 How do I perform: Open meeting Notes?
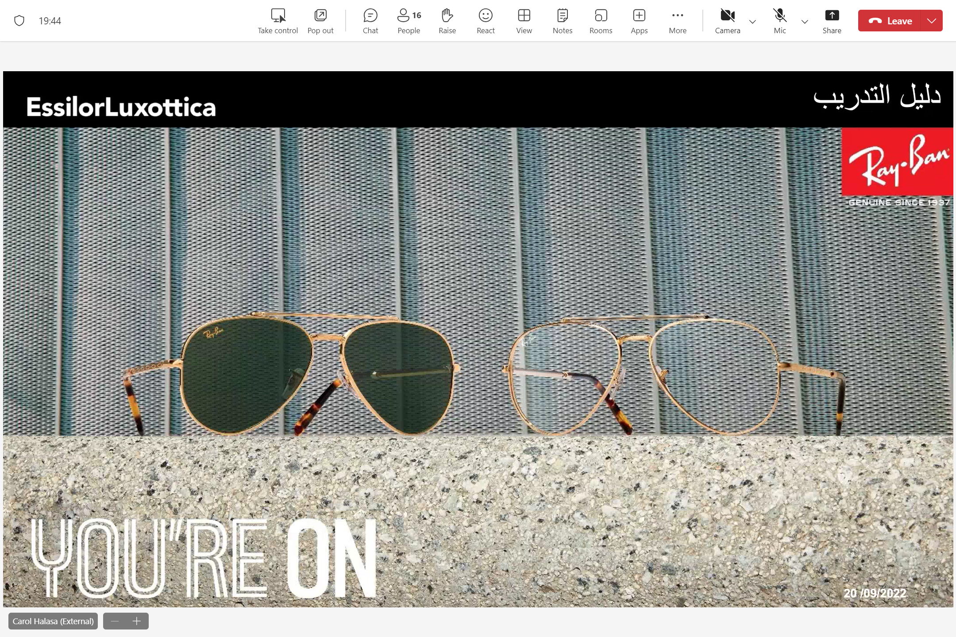coord(562,21)
